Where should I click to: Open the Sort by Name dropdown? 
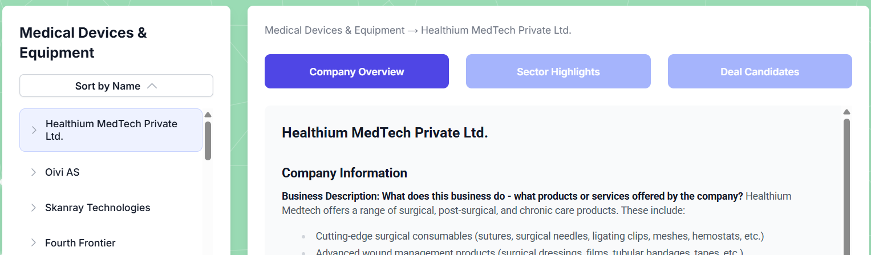tap(116, 86)
